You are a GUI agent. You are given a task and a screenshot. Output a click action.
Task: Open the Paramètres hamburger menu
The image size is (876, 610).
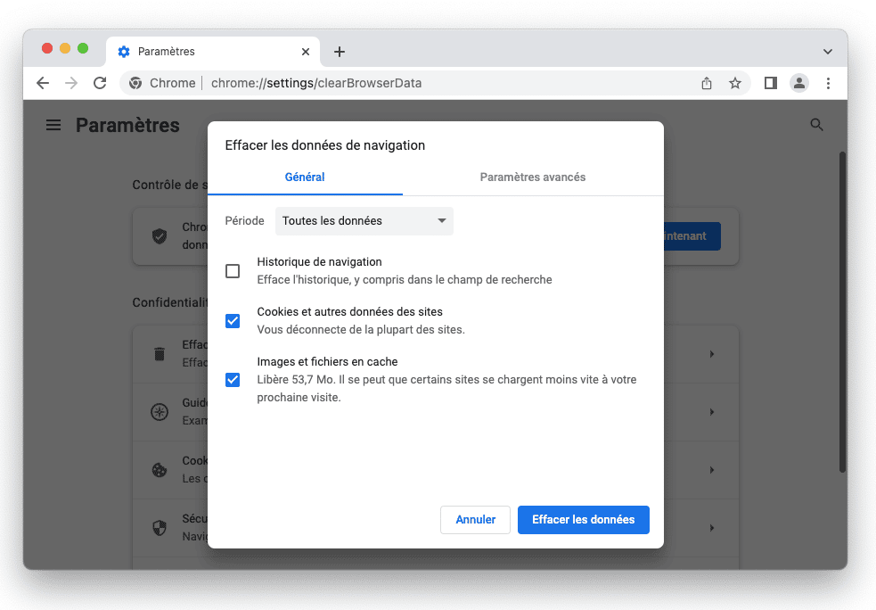click(x=53, y=126)
